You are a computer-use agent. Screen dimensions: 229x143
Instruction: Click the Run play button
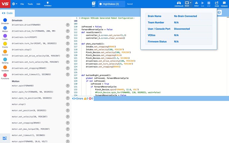[x=202, y=4]
